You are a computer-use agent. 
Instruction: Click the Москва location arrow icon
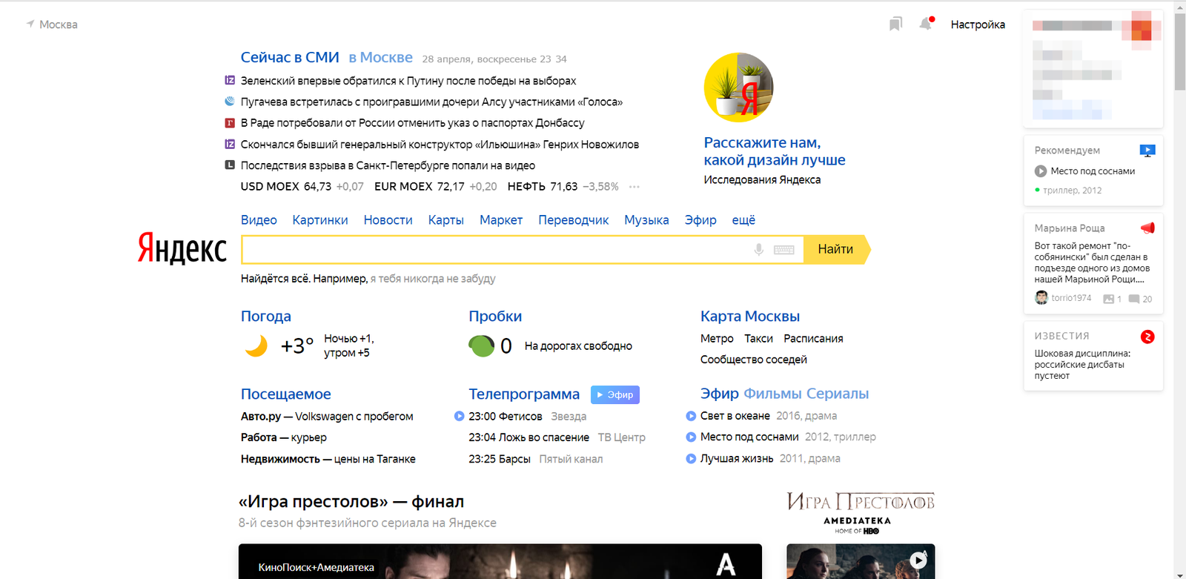(x=30, y=24)
